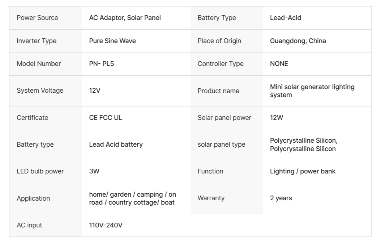Click the 2 years warranty value
This screenshot has width=381, height=243.
281,198
